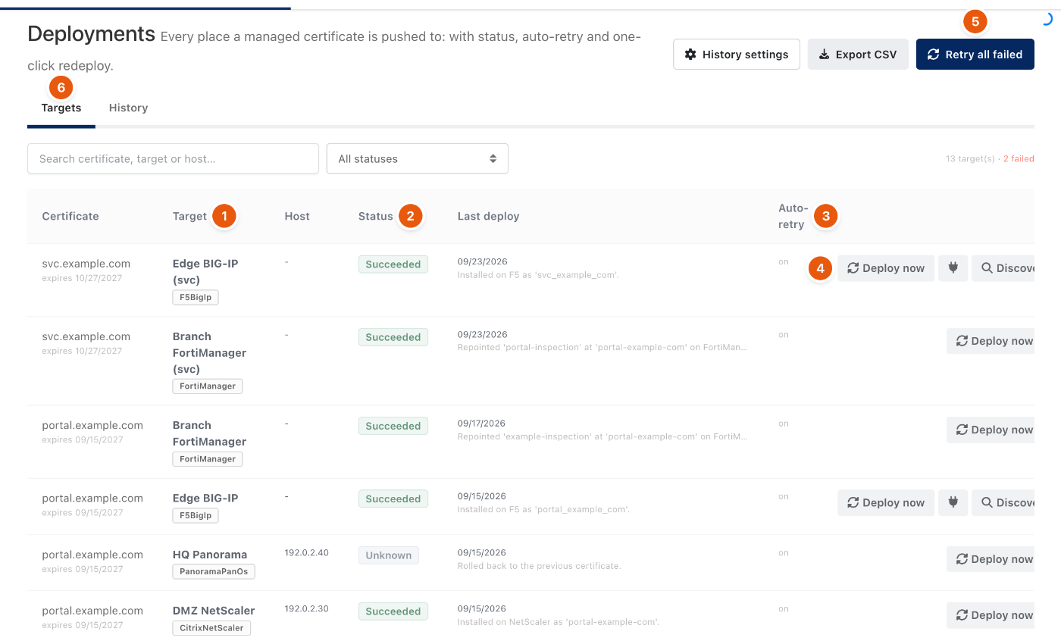This screenshot has width=1061, height=644.
Task: Click the NetScaler 'portal-example-com' install message
Action: [x=559, y=622]
